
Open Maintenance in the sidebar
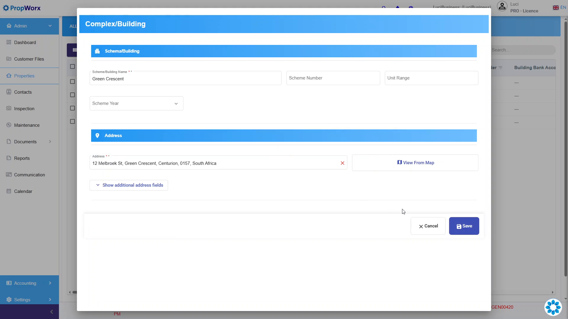click(x=29, y=125)
